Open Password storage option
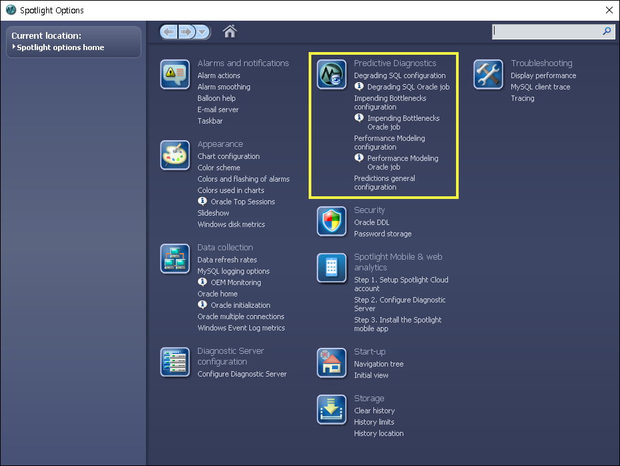This screenshot has height=466, width=620. [x=383, y=234]
